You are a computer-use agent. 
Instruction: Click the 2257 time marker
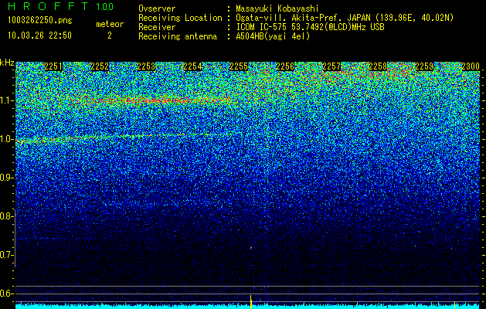coord(331,66)
